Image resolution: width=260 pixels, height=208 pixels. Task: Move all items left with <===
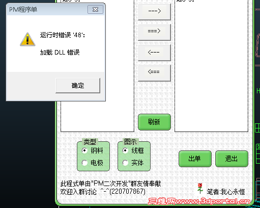[x=154, y=73]
